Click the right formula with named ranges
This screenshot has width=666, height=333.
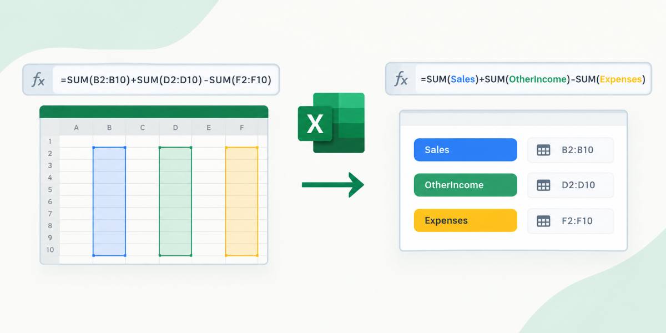(533, 79)
